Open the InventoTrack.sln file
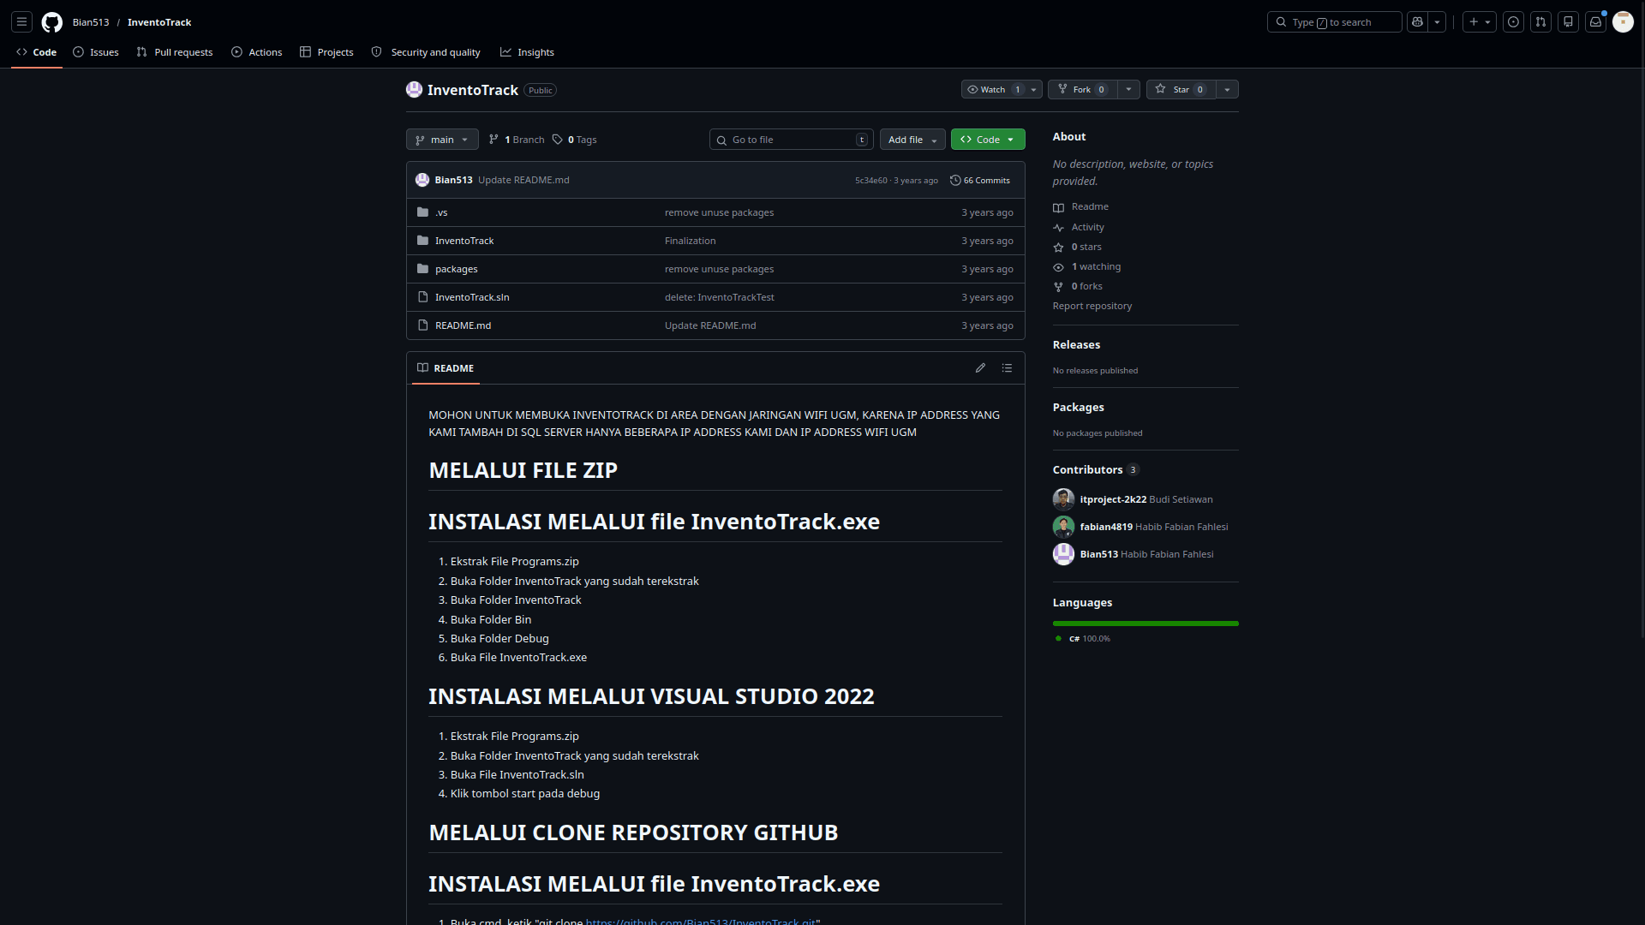Viewport: 1645px width, 925px height. pyautogui.click(x=472, y=297)
